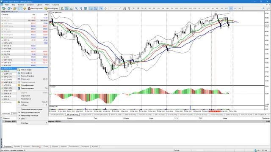This screenshot has height=152, width=271.
Task: Select bar chart display icon
Action: click(x=62, y=8)
